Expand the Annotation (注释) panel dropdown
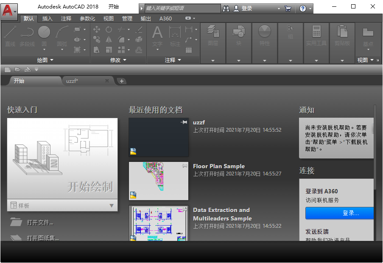 [173, 60]
